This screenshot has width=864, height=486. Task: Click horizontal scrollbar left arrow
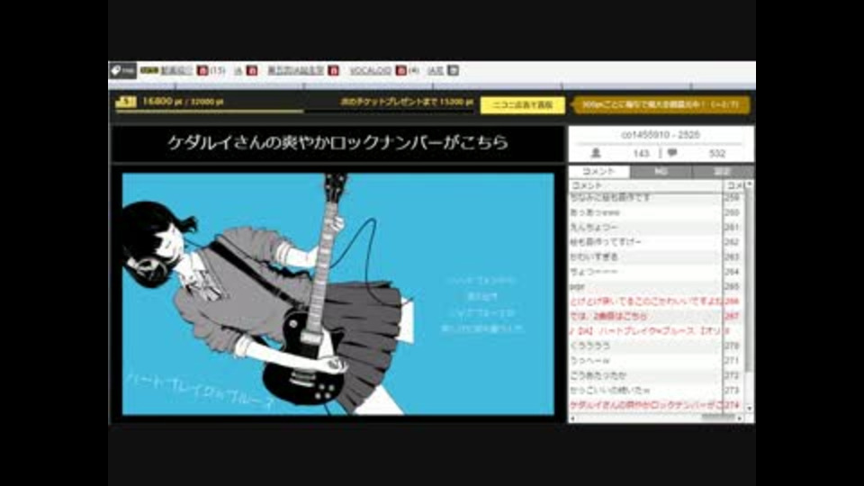pyautogui.click(x=572, y=418)
